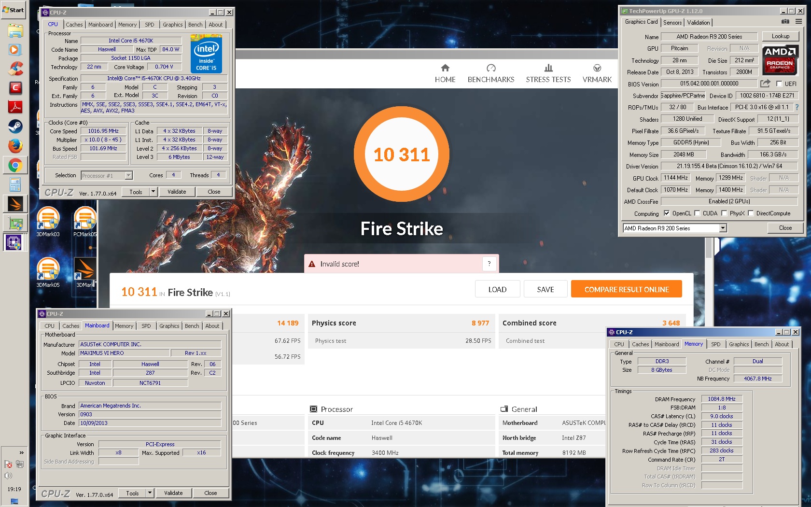Image resolution: width=811 pixels, height=507 pixels.
Task: Open PCMark05 desktop shortcut
Action: point(85,222)
